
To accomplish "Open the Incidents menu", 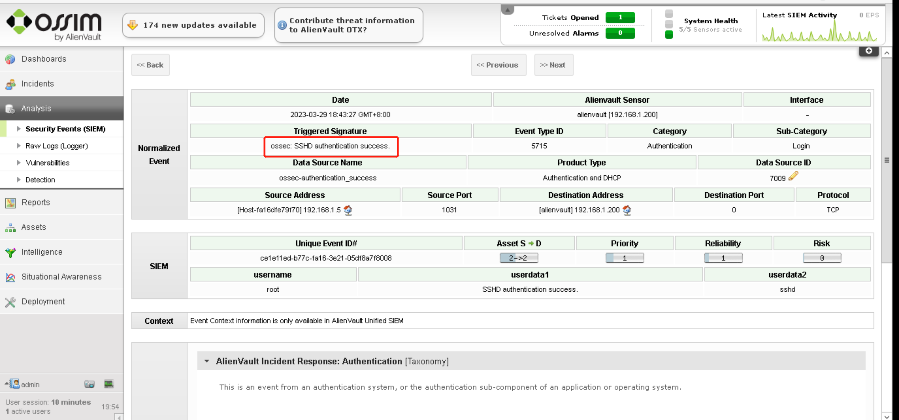I will [37, 83].
